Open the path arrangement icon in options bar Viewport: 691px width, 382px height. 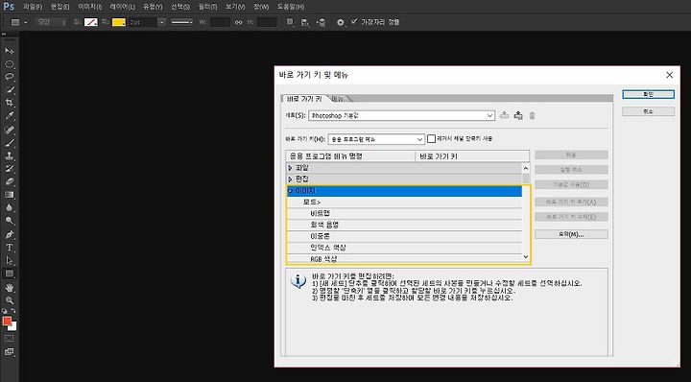pyautogui.click(x=321, y=22)
